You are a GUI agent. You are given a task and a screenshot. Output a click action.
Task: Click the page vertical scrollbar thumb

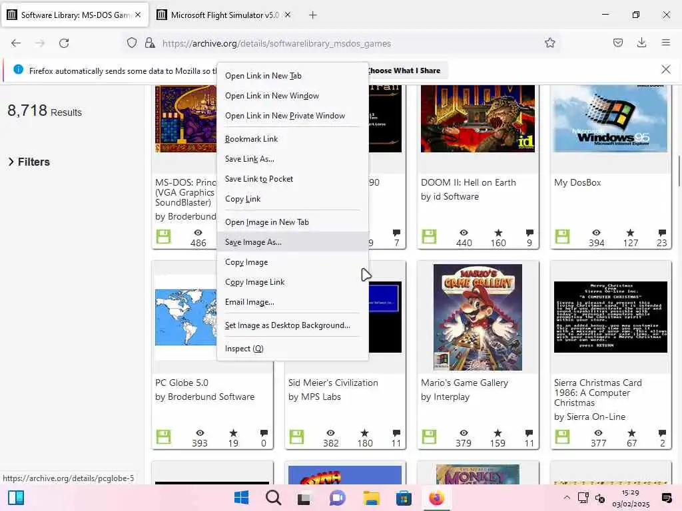pos(679,170)
